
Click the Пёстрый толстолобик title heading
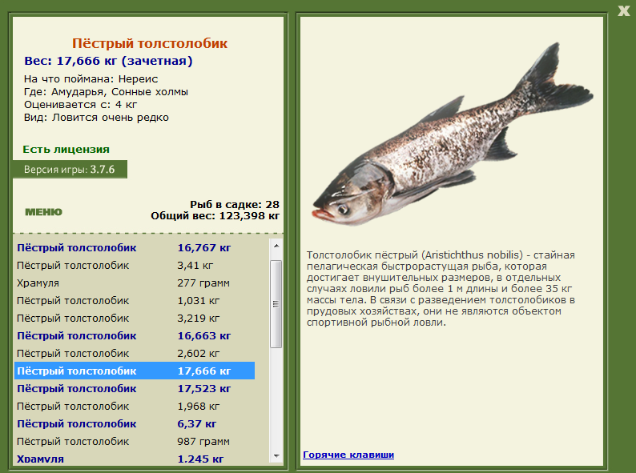(x=150, y=43)
